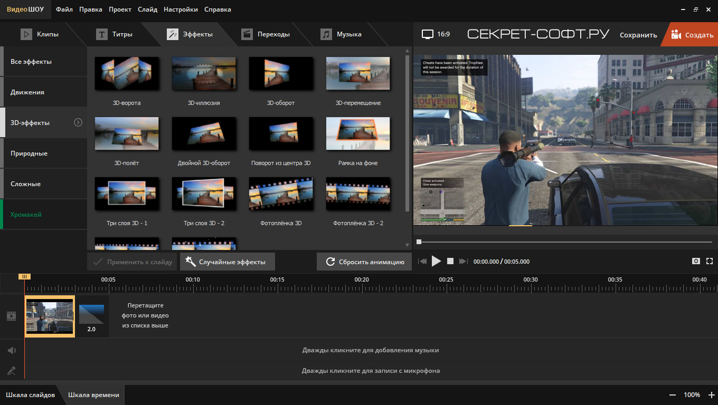
Task: Click the microphone recording track placeholder
Action: [371, 371]
